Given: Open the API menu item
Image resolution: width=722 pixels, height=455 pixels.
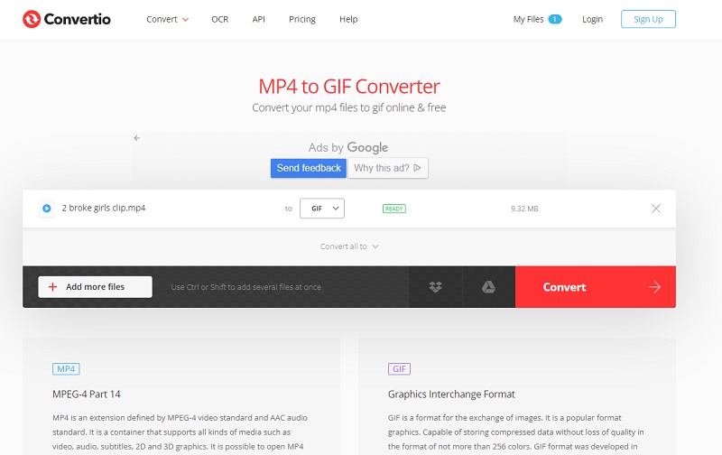Looking at the screenshot, I should point(258,19).
